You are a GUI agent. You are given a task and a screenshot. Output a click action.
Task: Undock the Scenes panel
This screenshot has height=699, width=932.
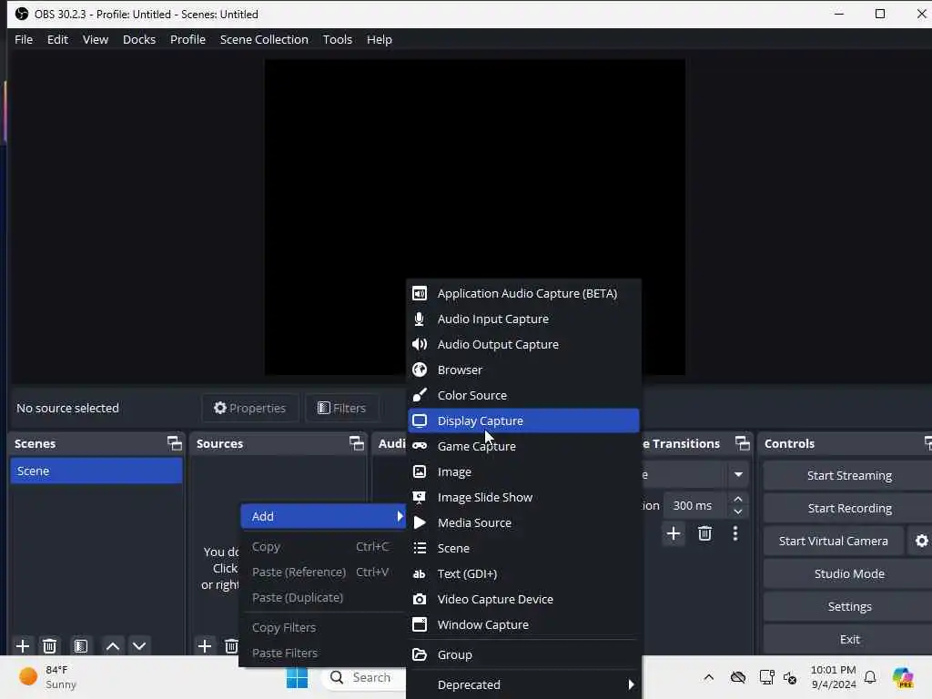[174, 443]
